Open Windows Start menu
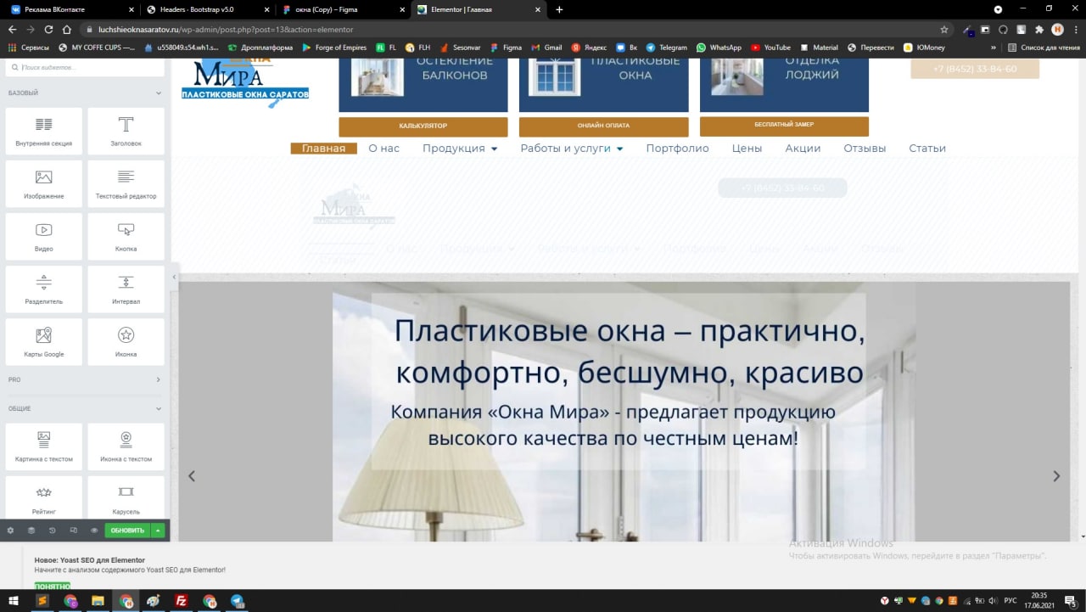Screen dimensions: 1086x612 (x=14, y=601)
